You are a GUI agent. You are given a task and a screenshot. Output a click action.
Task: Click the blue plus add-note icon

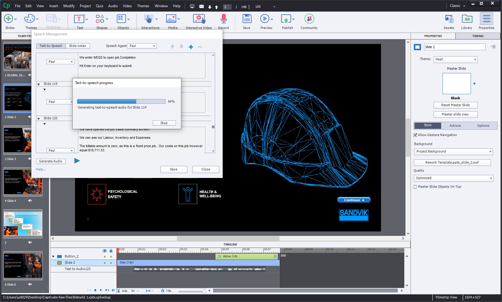coord(191,47)
